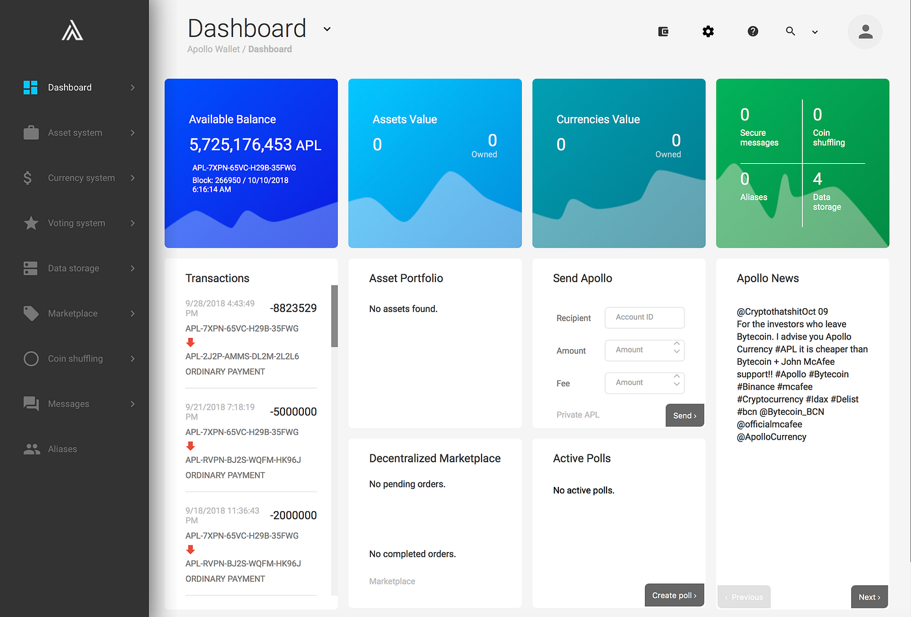The width and height of the screenshot is (911, 617).
Task: Expand the Currency system chevron
Action: 133,178
